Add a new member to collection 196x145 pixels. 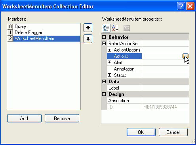click(24, 118)
